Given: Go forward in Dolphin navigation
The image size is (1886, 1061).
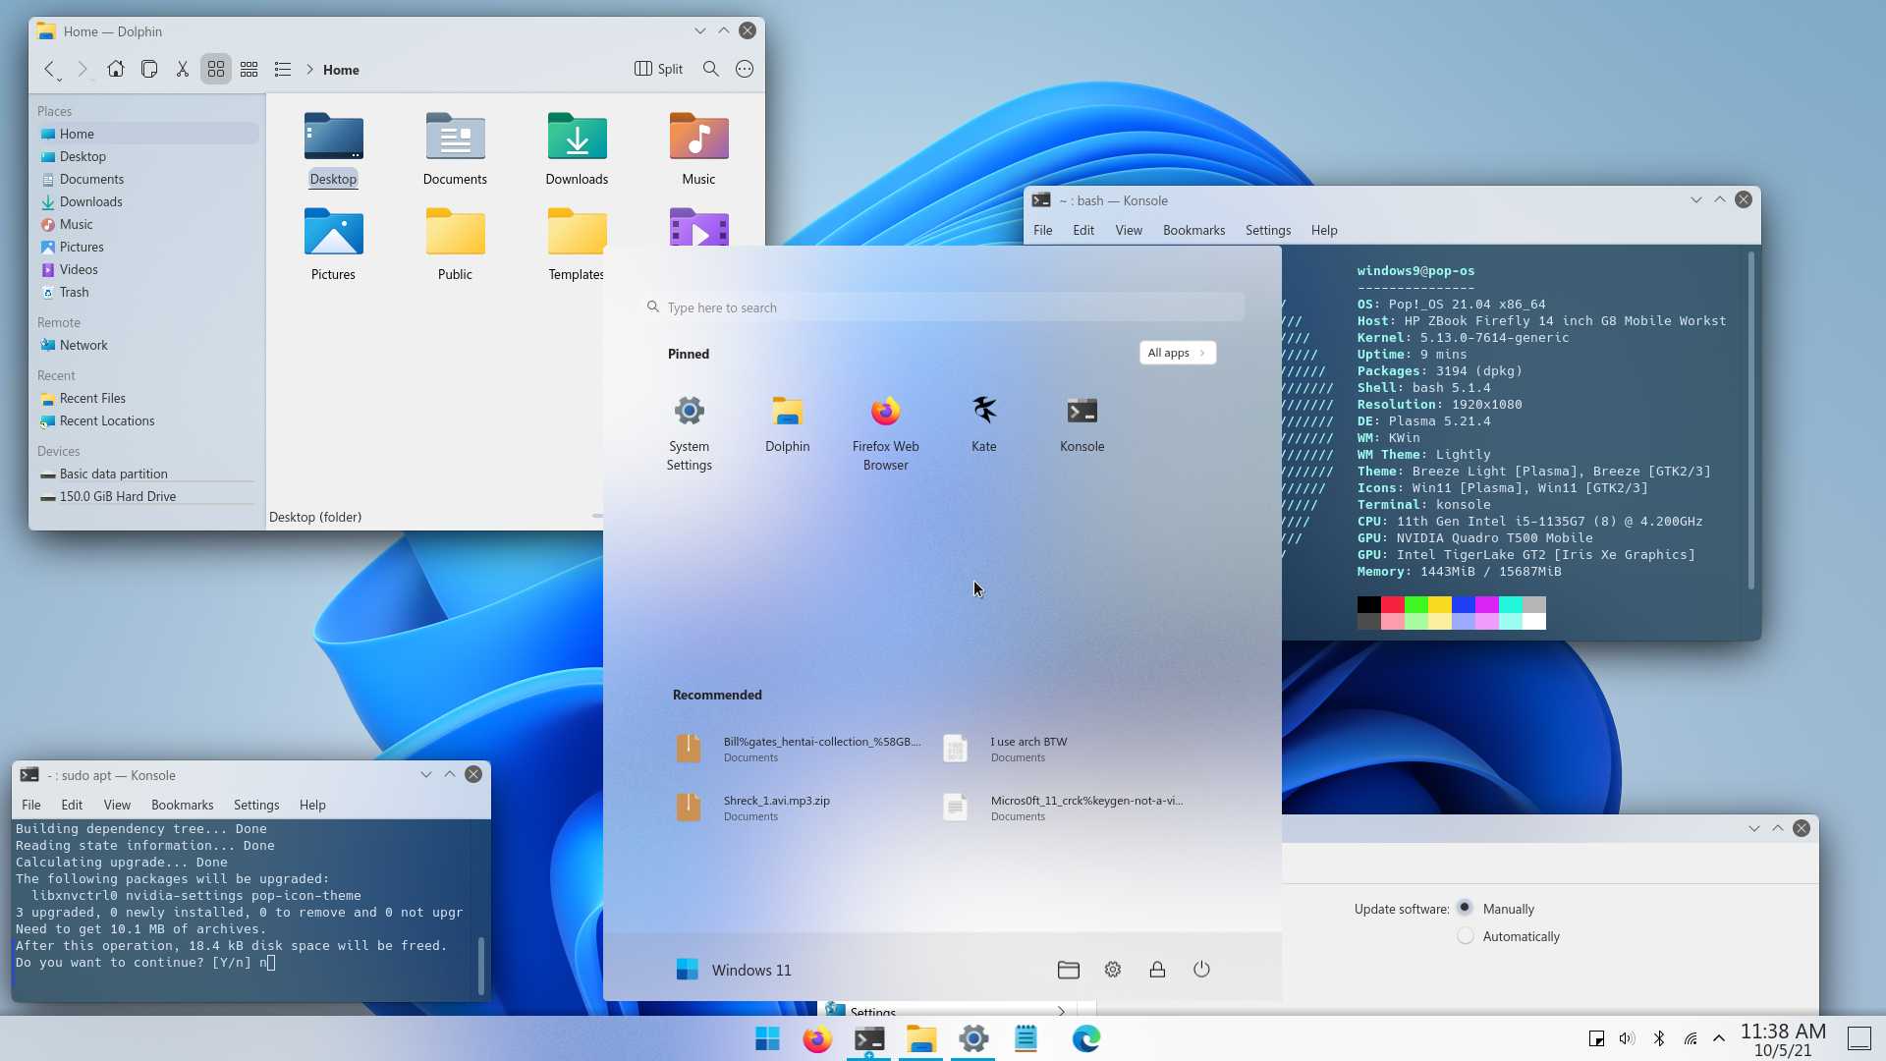Looking at the screenshot, I should tap(83, 69).
